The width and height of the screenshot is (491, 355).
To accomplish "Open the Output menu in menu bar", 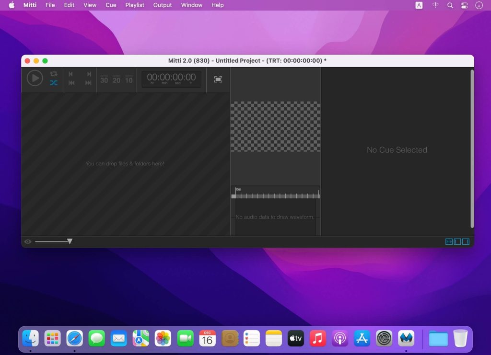I will [163, 5].
